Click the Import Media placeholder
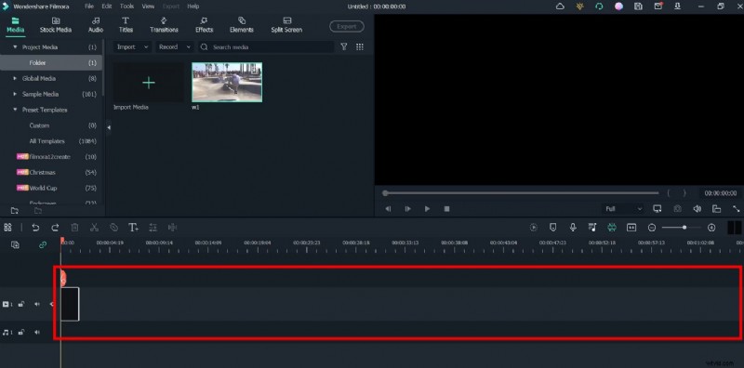Viewport: 744px width, 368px height. [x=149, y=83]
